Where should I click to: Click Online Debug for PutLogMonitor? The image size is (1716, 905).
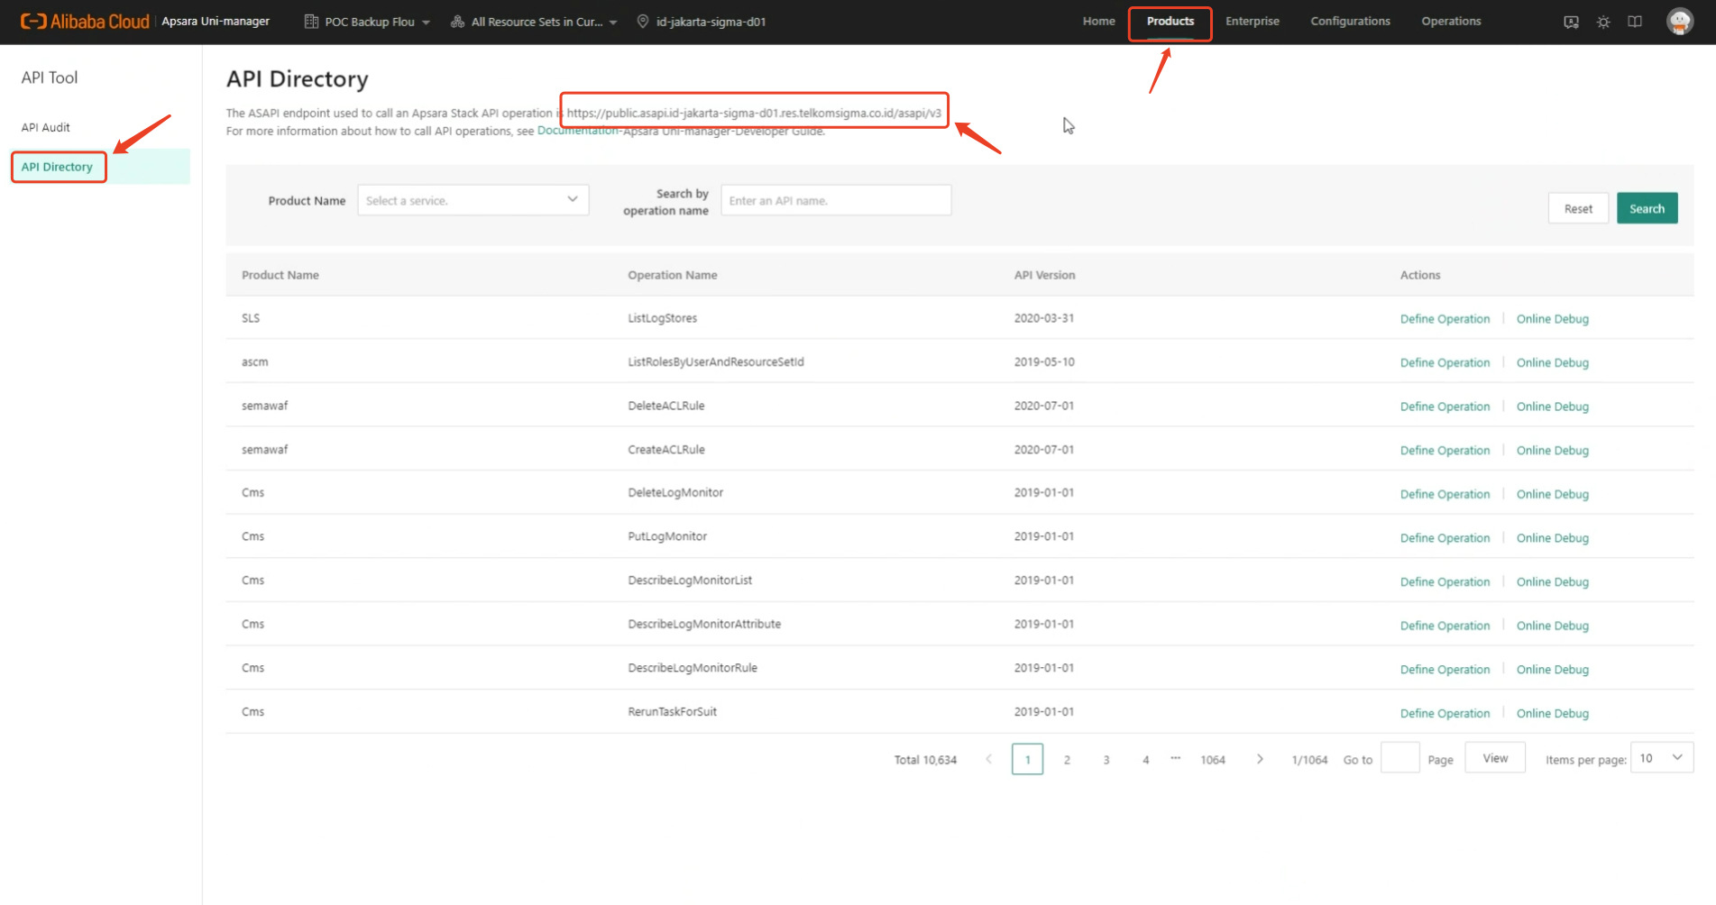coord(1552,538)
